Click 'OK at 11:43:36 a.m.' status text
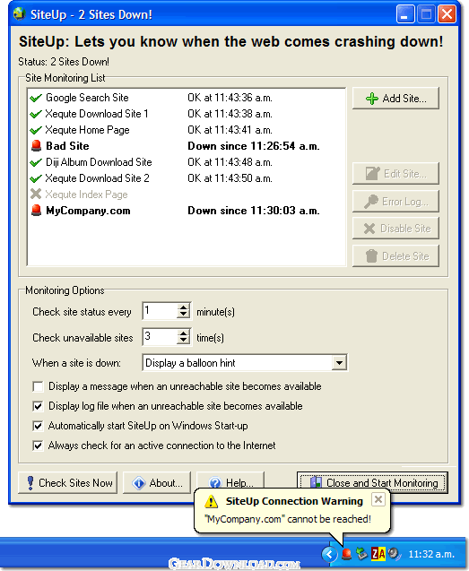 pyautogui.click(x=230, y=98)
